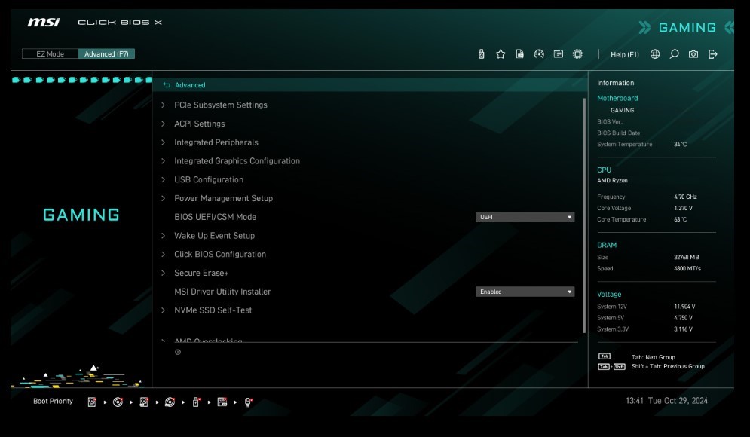Take a screenshot with the camera icon
The width and height of the screenshot is (750, 437).
tap(693, 54)
